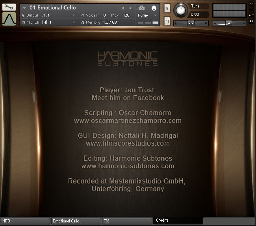Mute the instrument with M button
The height and width of the screenshot is (226, 256).
(167, 21)
